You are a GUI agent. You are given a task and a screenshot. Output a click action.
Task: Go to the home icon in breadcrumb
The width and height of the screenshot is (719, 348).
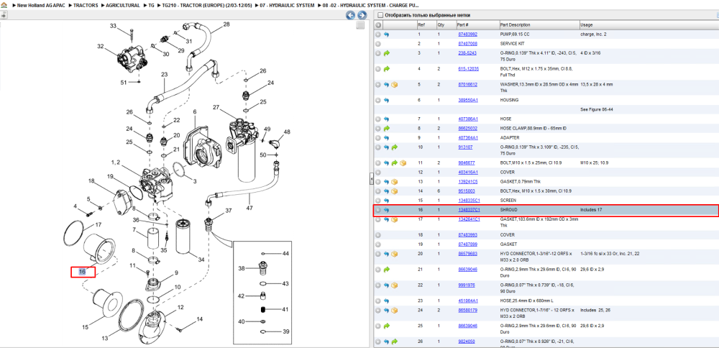pyautogui.click(x=4, y=5)
